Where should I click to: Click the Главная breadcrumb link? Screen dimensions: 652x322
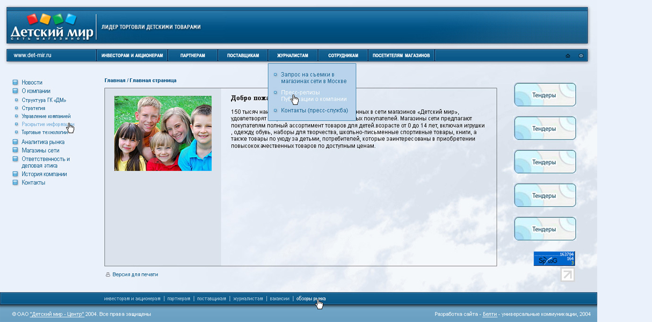(115, 80)
